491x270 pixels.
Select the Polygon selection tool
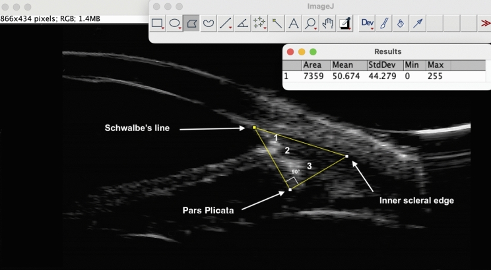click(191, 24)
